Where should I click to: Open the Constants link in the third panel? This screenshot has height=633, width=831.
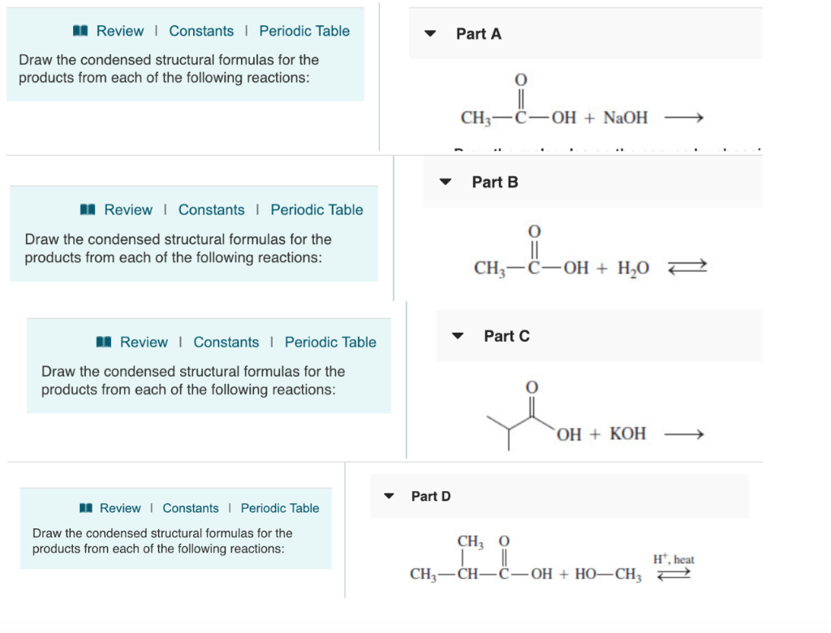(x=226, y=342)
